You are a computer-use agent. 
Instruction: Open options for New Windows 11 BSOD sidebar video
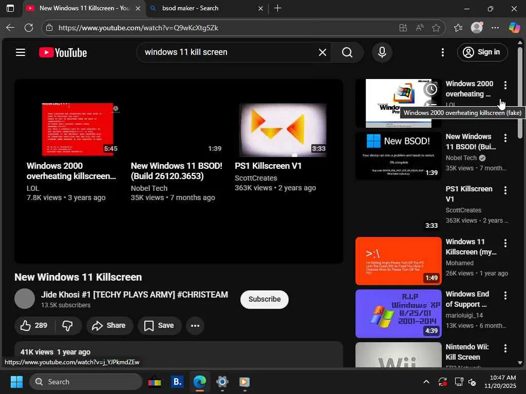505,137
